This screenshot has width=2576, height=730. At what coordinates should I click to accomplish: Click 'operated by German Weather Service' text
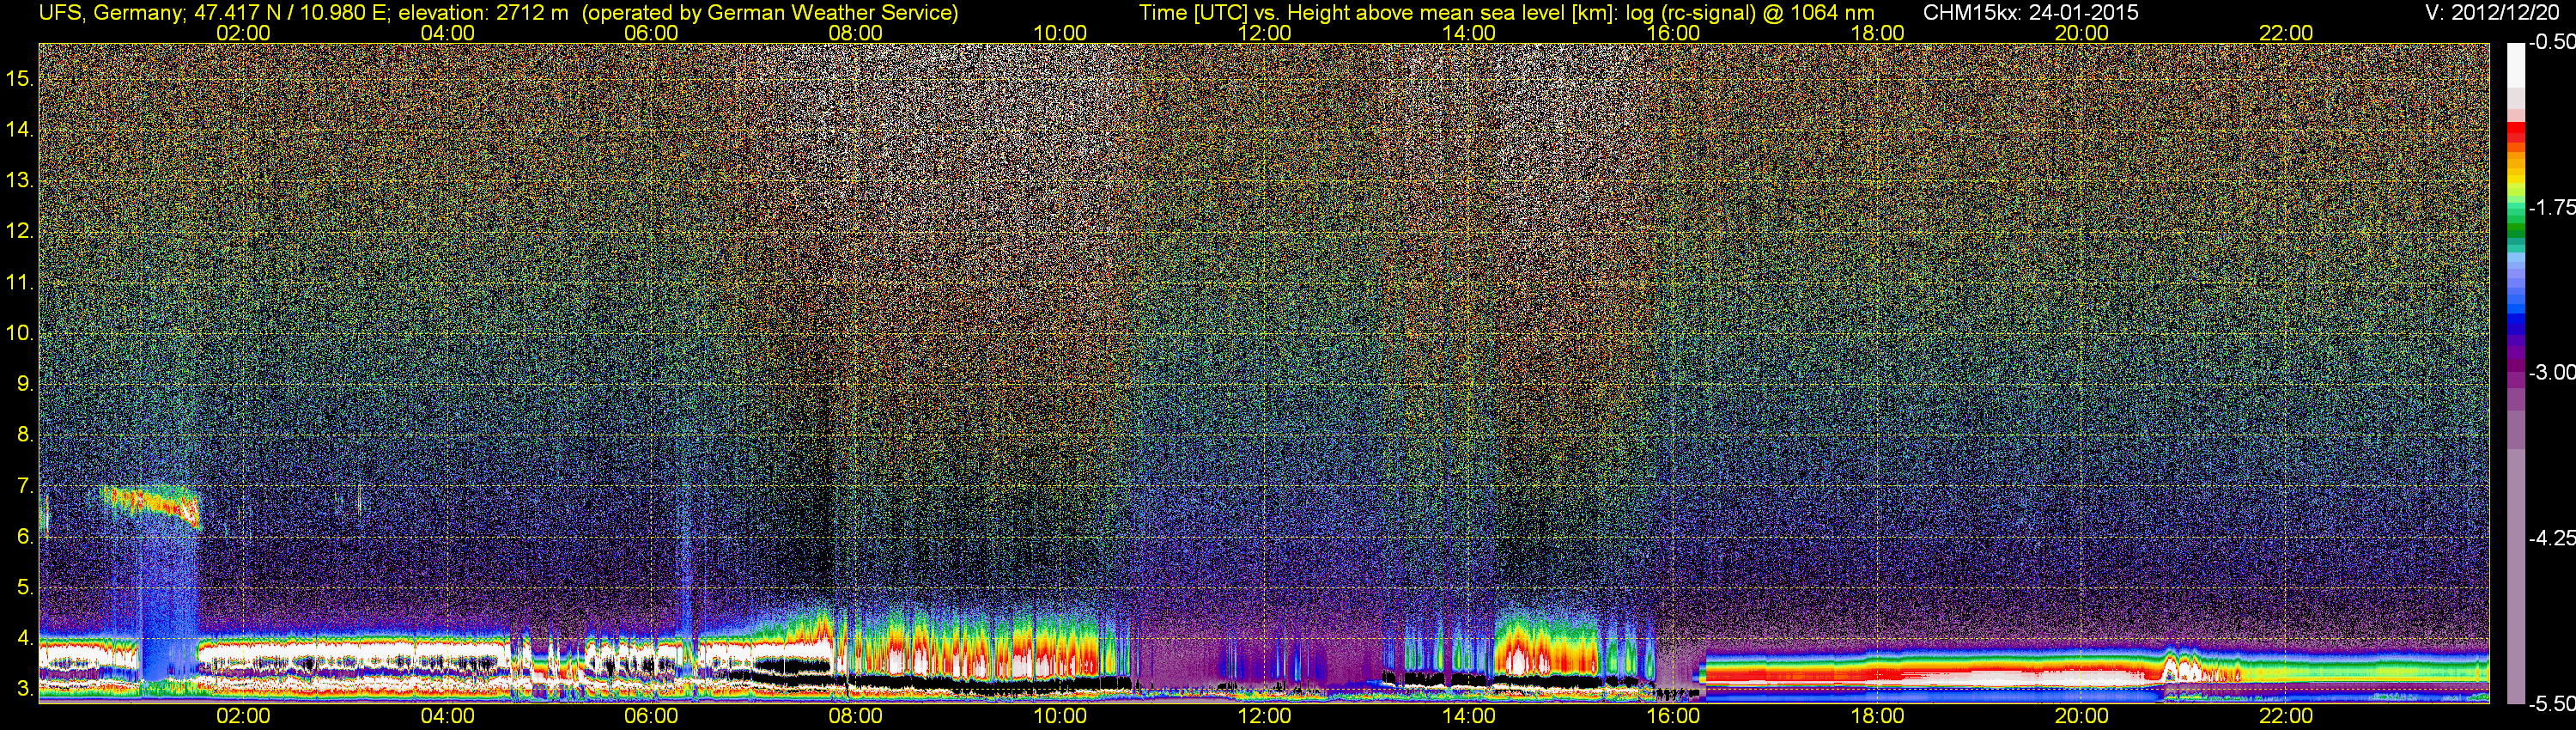(x=770, y=13)
